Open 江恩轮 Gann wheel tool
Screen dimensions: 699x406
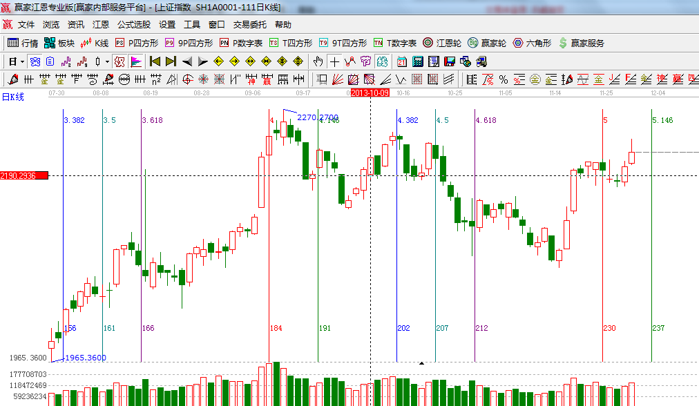coord(442,43)
